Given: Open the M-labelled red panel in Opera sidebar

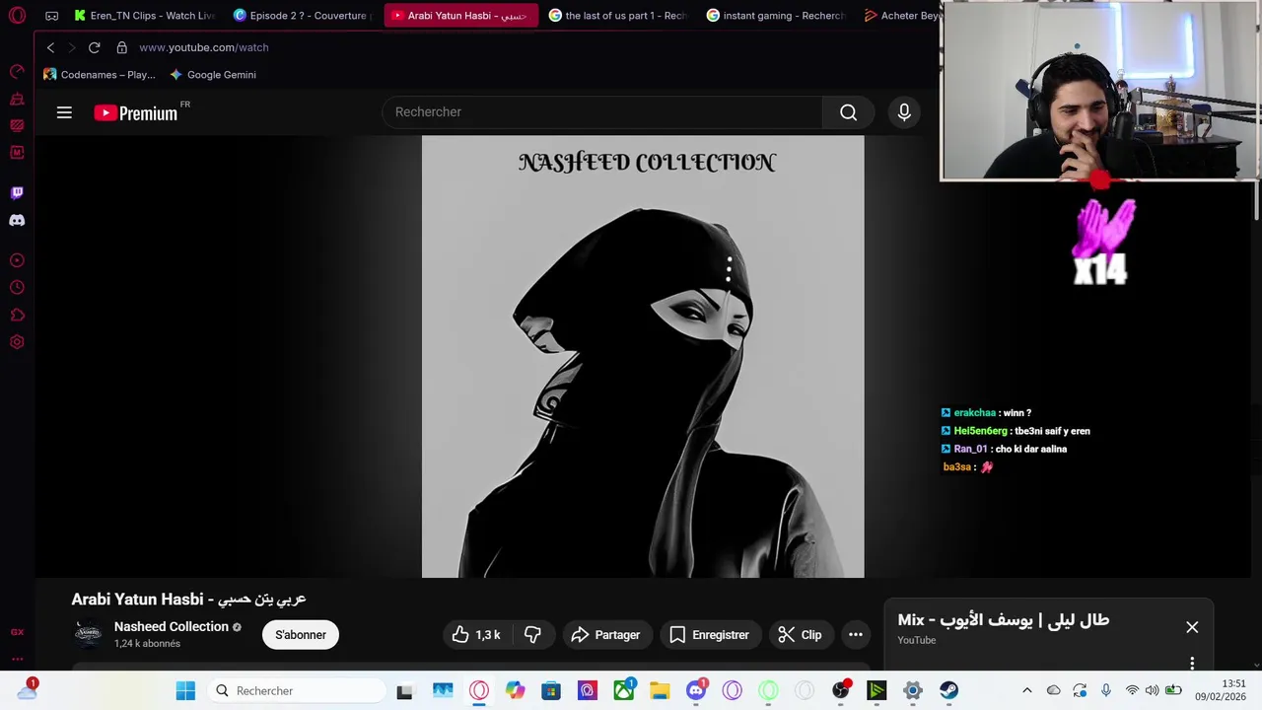Looking at the screenshot, I should pos(17,153).
